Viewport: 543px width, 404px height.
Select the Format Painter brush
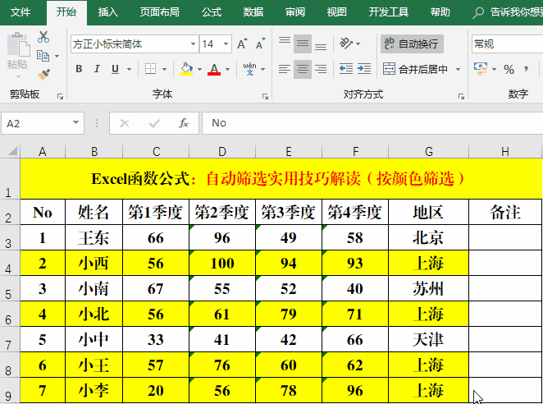point(43,74)
